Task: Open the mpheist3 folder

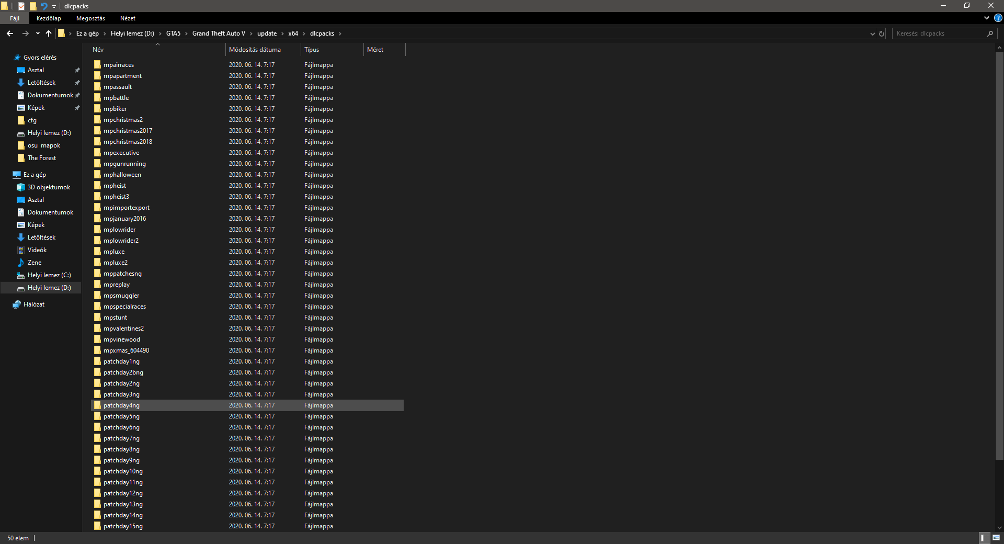Action: point(116,196)
